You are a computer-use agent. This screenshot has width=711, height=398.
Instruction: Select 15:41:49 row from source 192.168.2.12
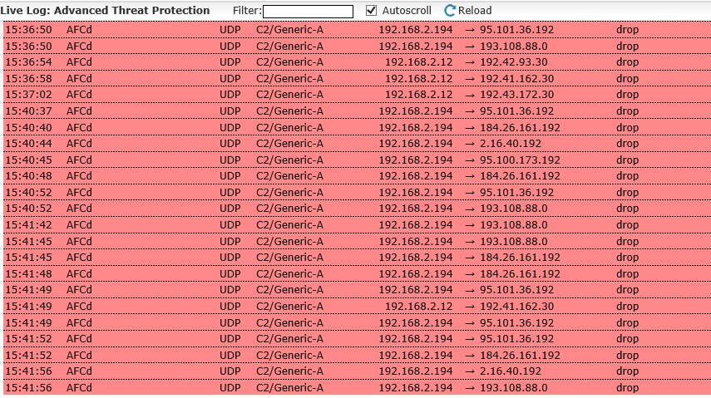click(357, 307)
